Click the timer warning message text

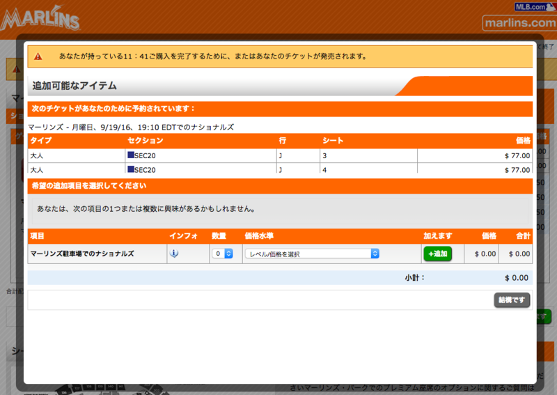(x=213, y=56)
